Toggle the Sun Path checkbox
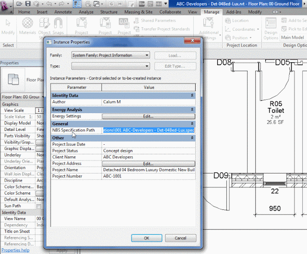Screen dimensions: 307x254 click(39, 206)
